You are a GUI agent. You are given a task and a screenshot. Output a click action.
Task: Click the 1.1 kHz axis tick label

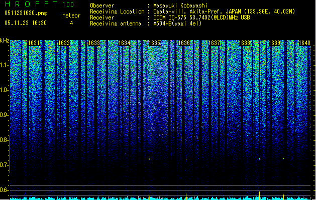click(5, 65)
